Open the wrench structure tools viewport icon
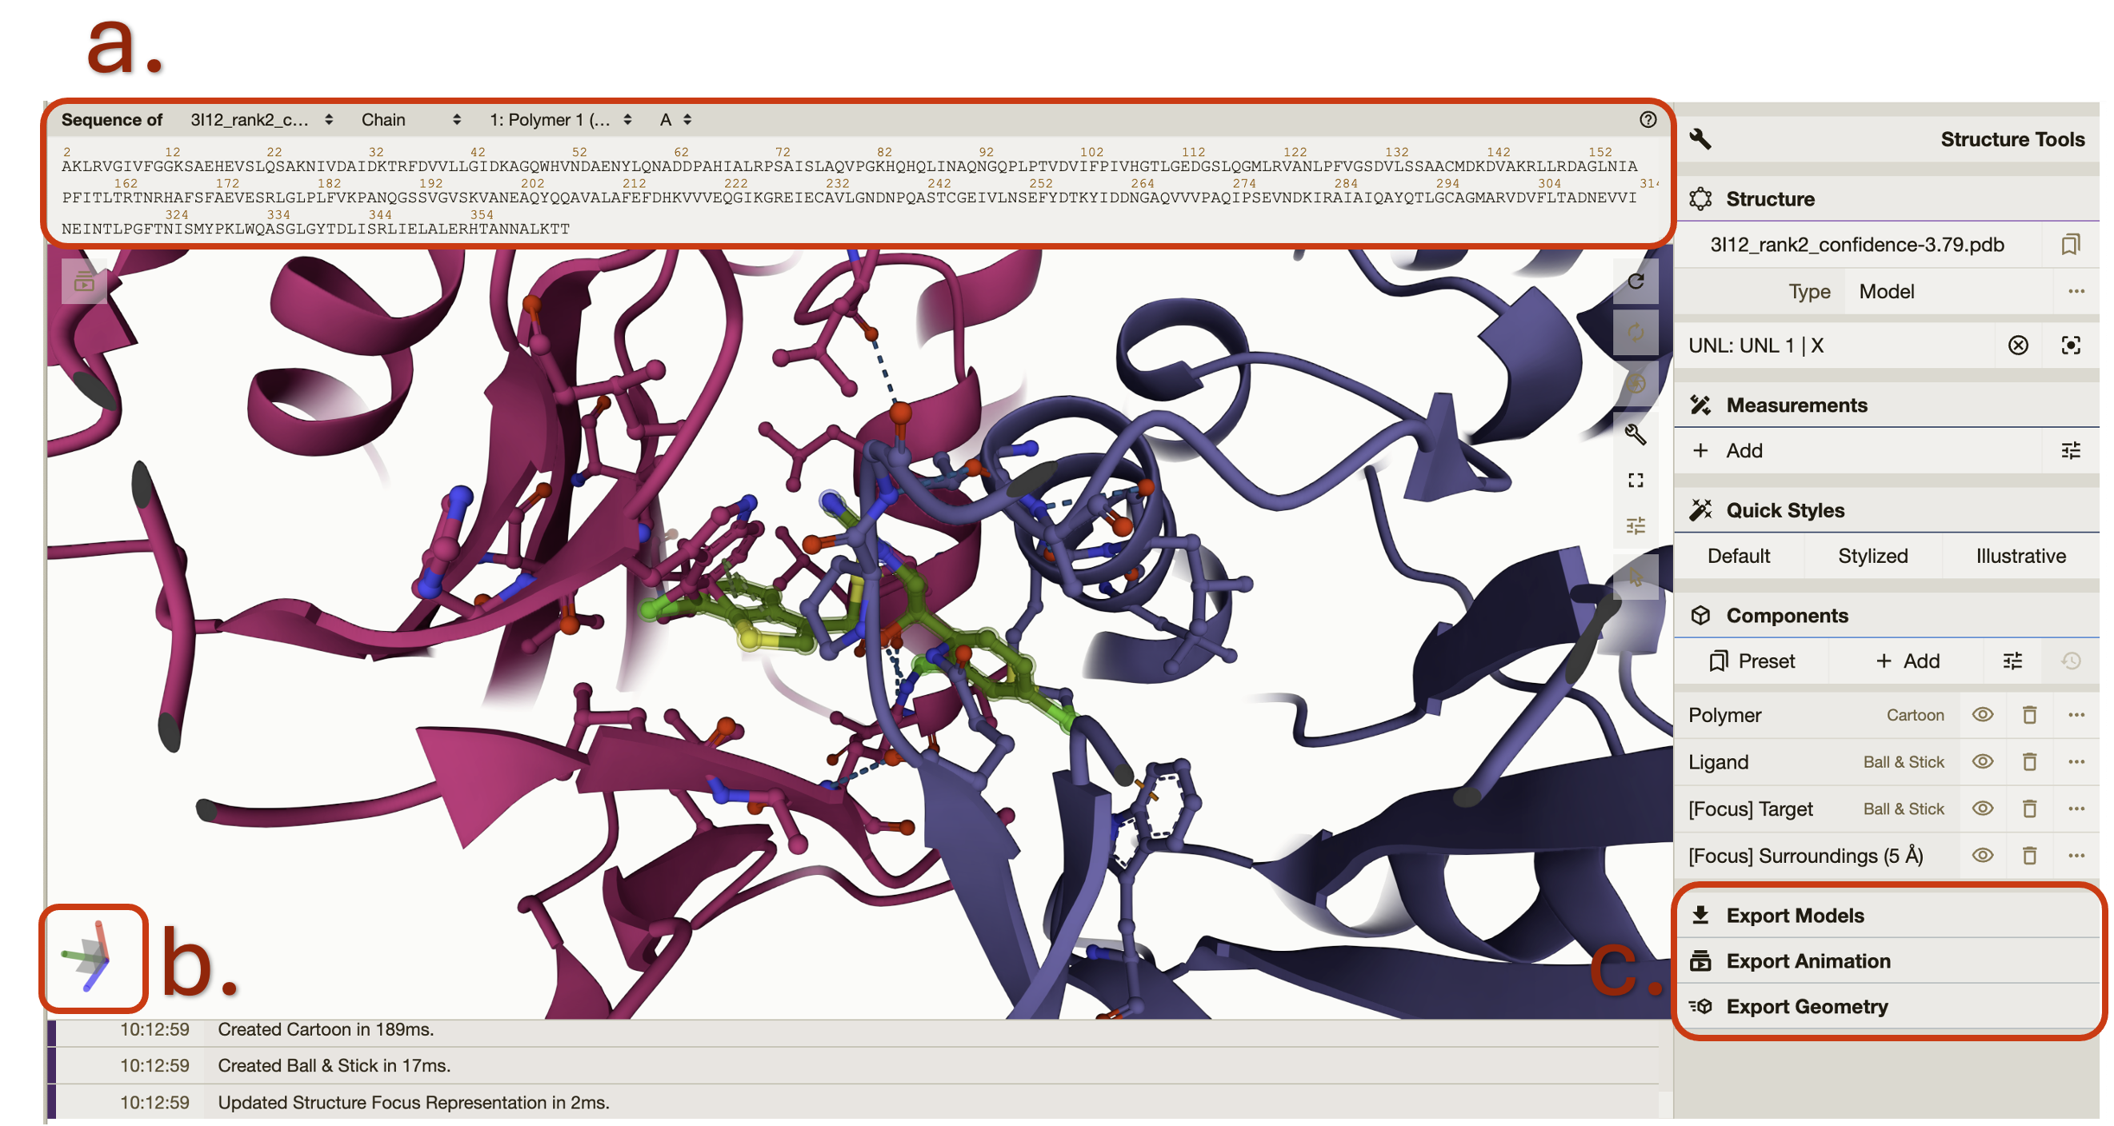The width and height of the screenshot is (2114, 1126). 1635,433
